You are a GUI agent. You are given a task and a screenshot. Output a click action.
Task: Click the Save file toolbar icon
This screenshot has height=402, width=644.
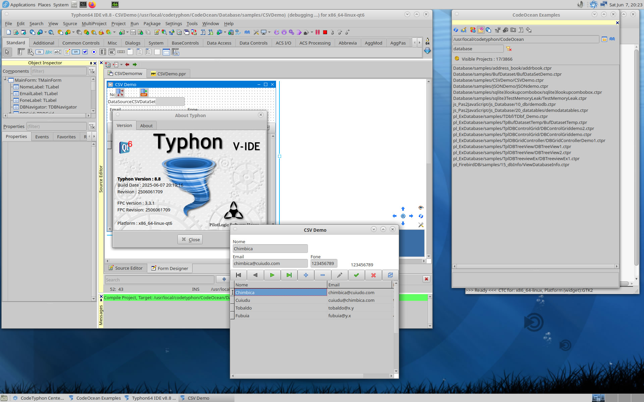[x=133, y=32]
